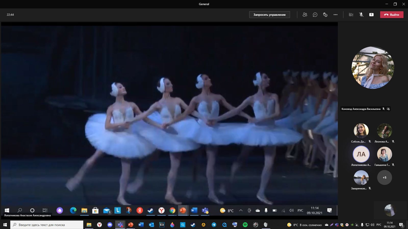Open the system volume control

[x=372, y=225]
